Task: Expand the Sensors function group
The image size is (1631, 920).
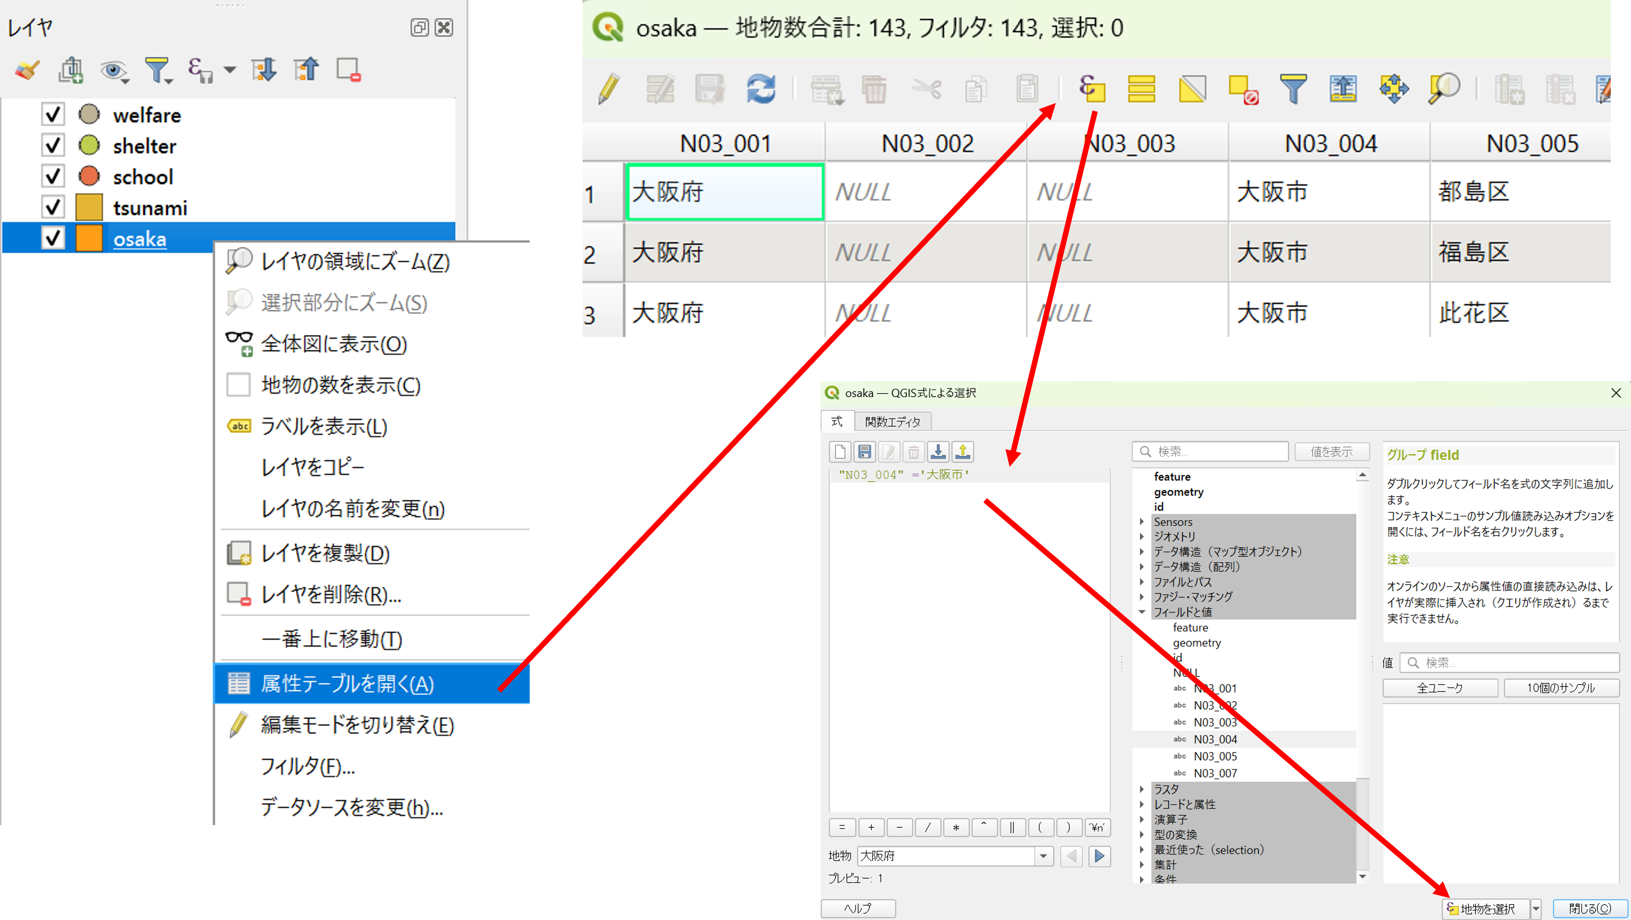Action: 1142,522
